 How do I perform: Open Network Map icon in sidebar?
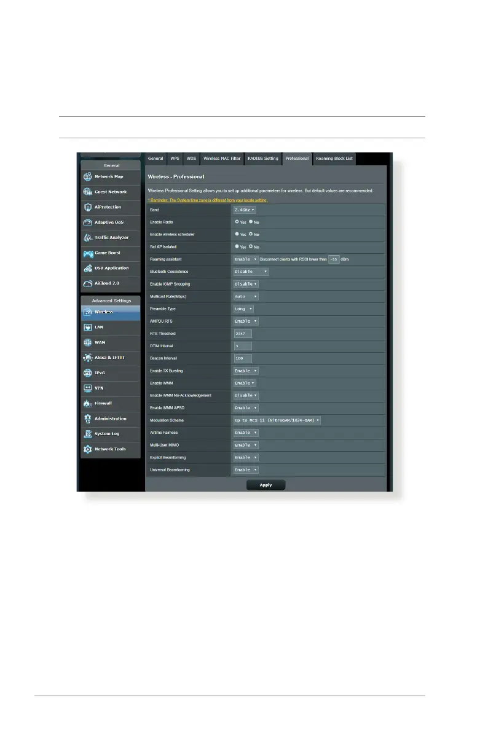[x=88, y=177]
